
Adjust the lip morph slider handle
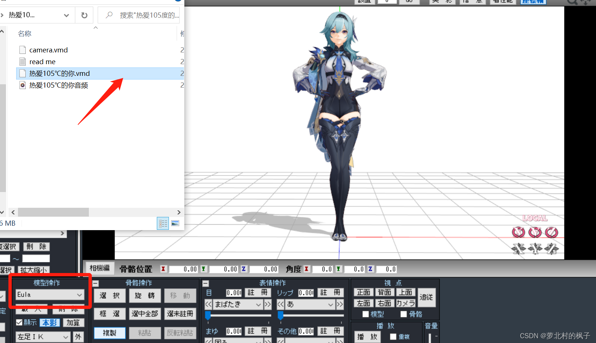(281, 315)
